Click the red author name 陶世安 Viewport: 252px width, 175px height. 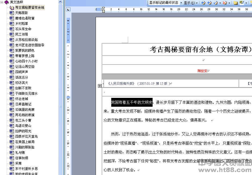(x=202, y=71)
